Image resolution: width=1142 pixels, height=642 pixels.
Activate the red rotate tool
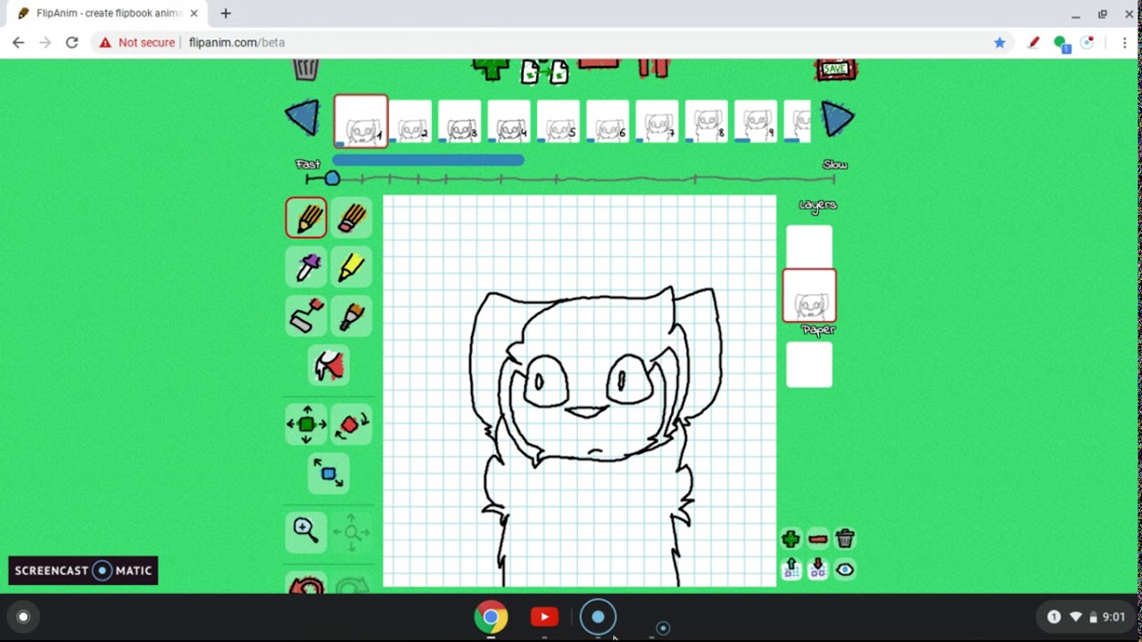point(352,424)
